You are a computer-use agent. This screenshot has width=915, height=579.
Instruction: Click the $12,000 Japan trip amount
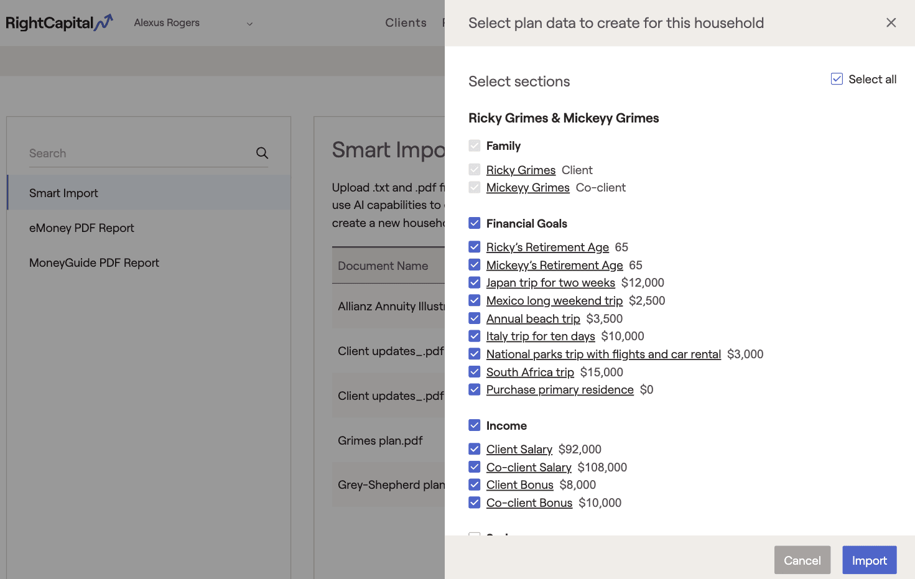(x=643, y=283)
